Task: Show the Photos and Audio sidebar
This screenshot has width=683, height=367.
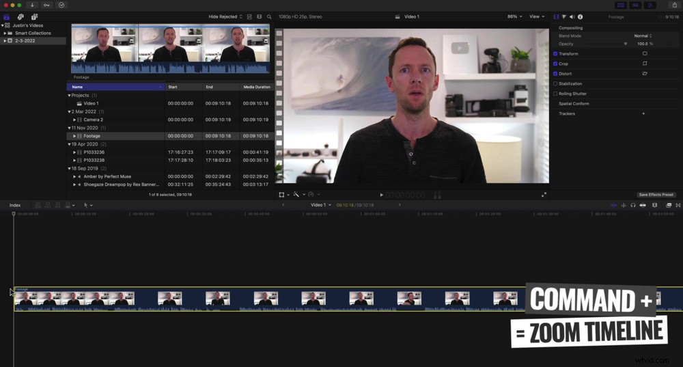Action: (20, 17)
